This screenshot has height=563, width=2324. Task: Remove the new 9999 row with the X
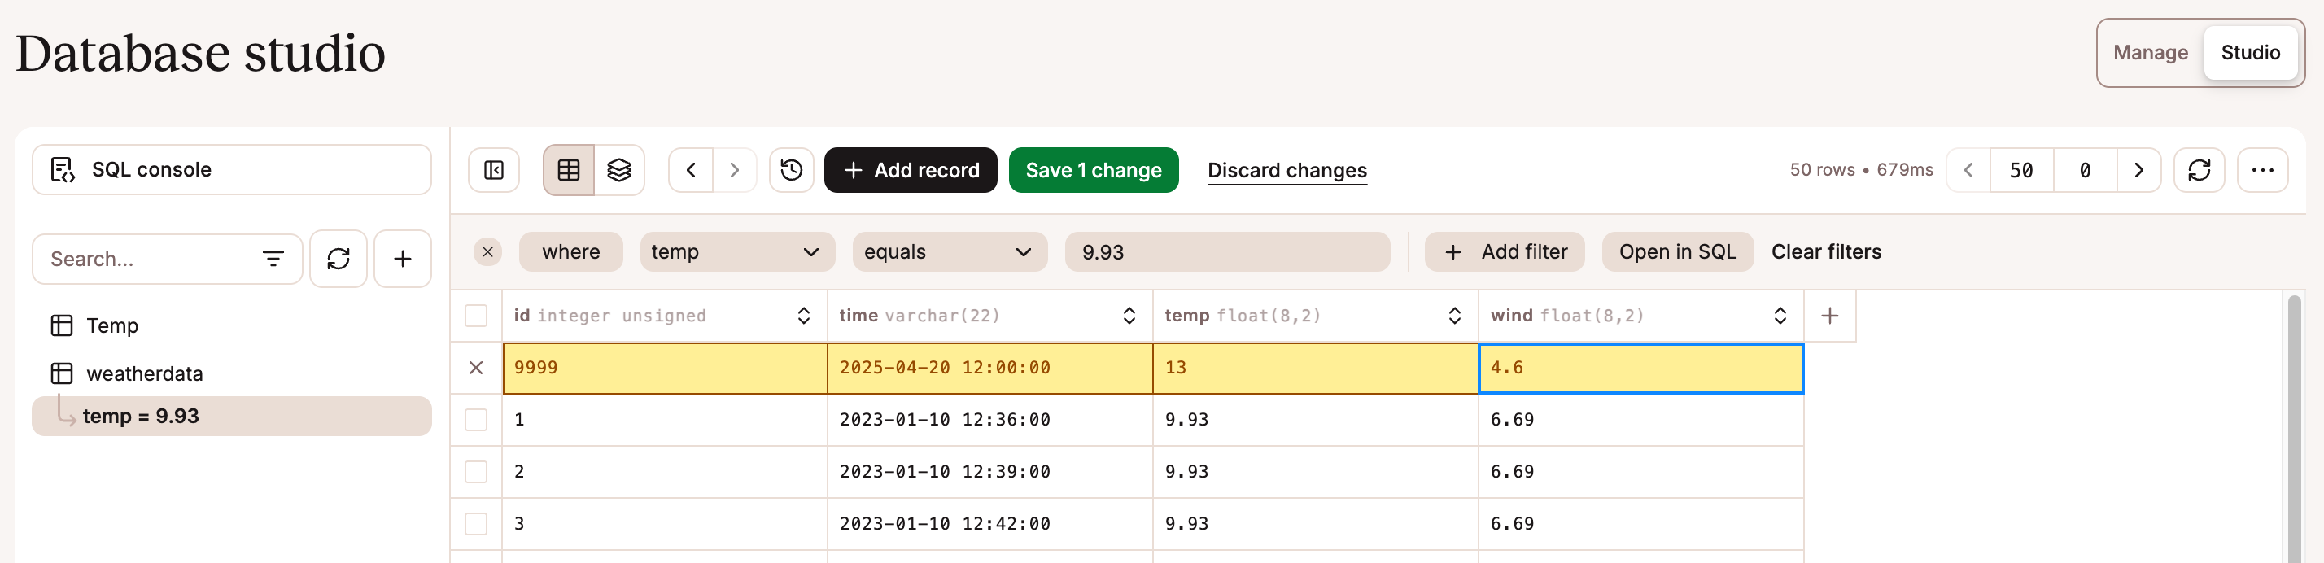pyautogui.click(x=475, y=367)
